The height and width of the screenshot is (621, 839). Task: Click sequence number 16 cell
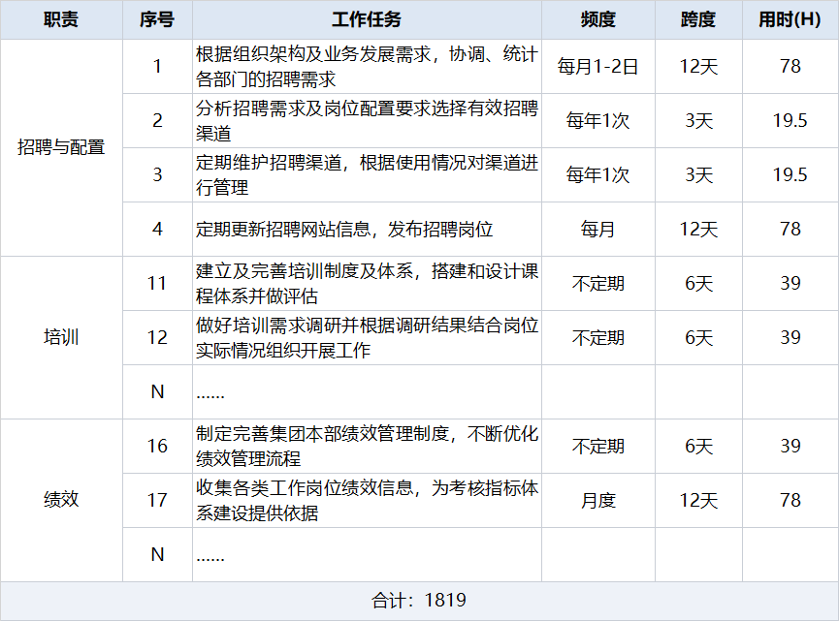click(157, 447)
